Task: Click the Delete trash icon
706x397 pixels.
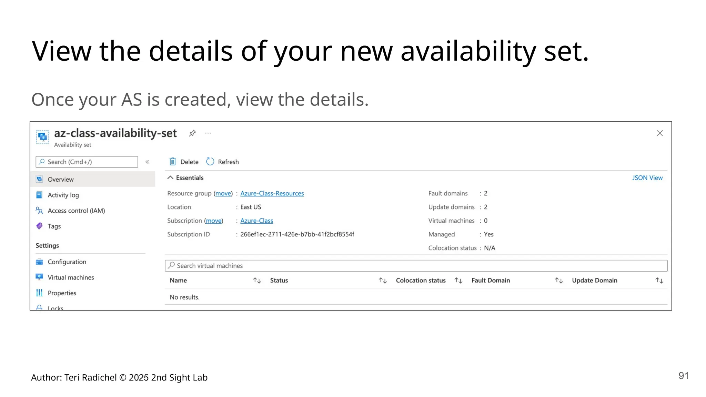Action: click(x=173, y=162)
